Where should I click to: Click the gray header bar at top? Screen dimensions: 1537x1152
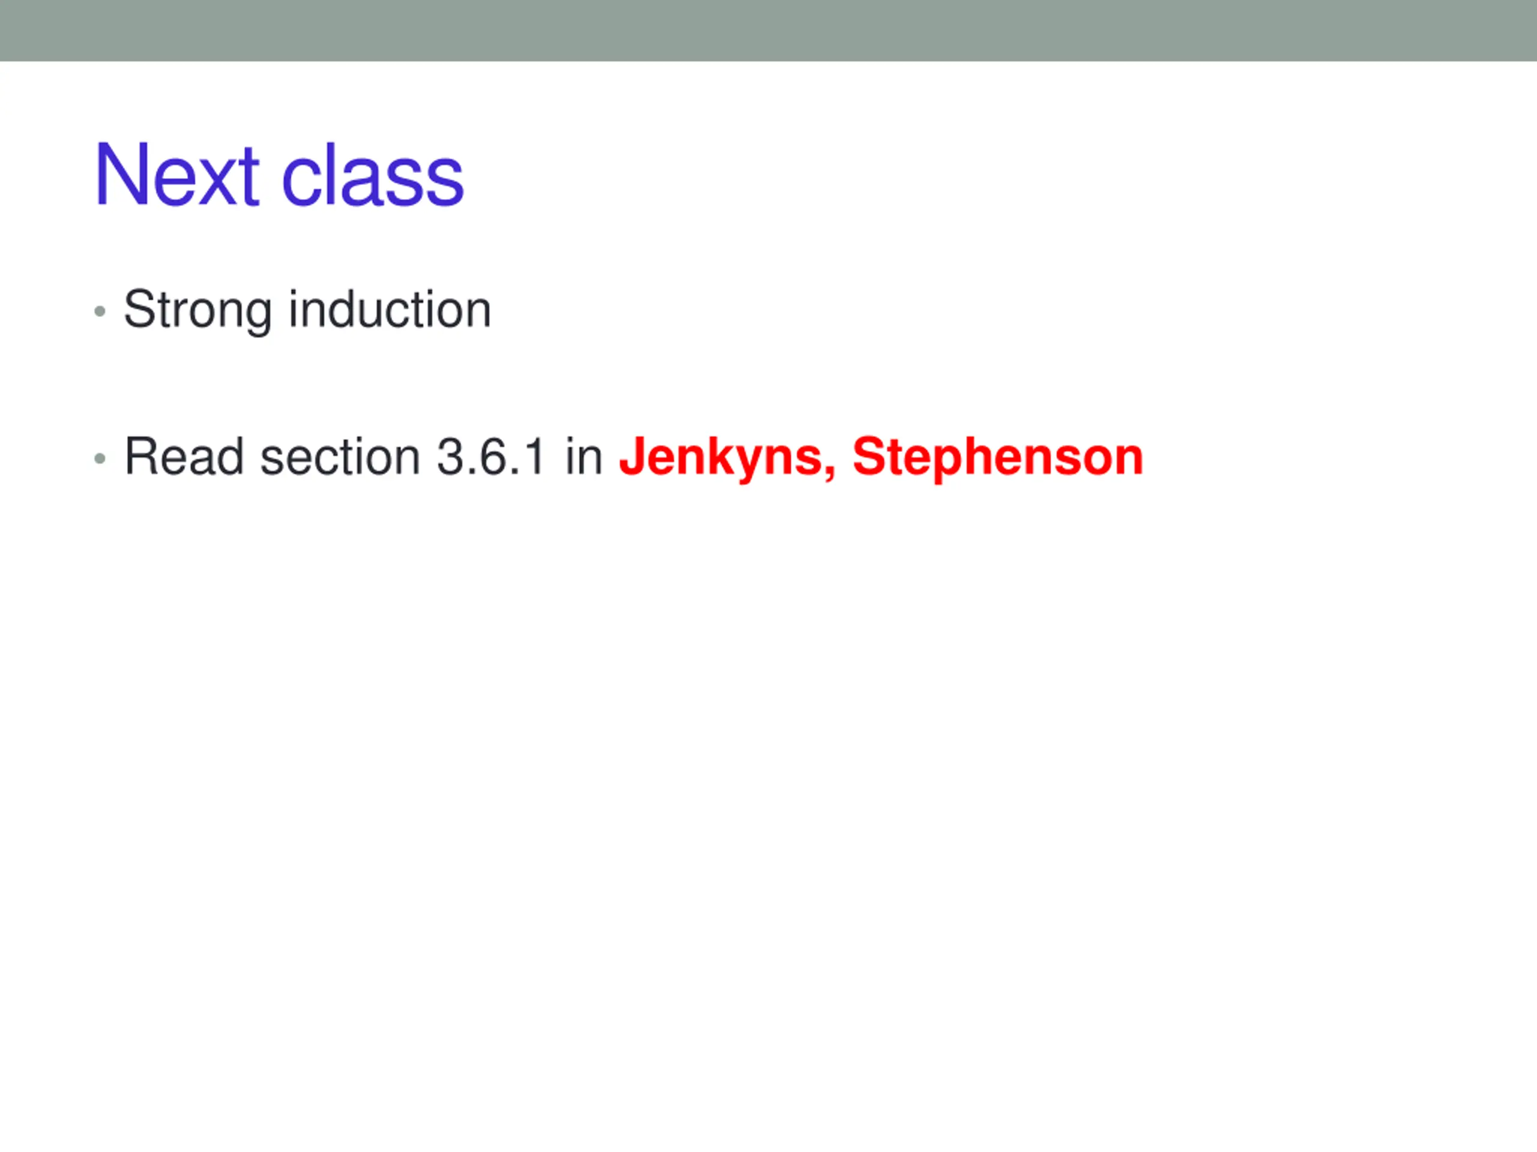click(768, 31)
